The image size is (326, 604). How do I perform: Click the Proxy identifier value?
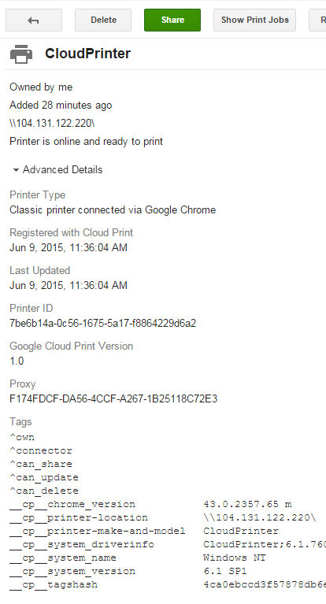point(113,398)
